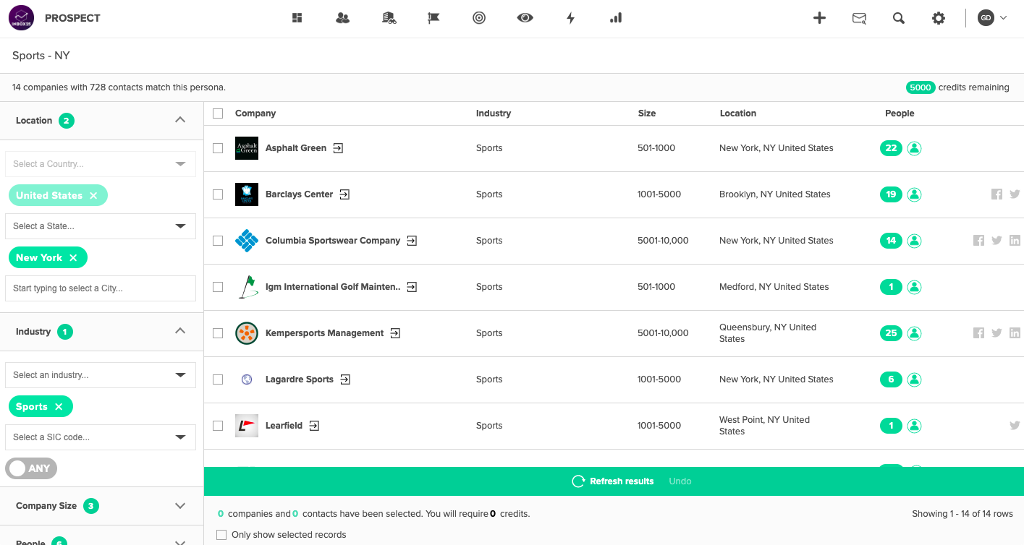The image size is (1024, 545).
Task: Open the Learfield company name
Action: tap(284, 426)
